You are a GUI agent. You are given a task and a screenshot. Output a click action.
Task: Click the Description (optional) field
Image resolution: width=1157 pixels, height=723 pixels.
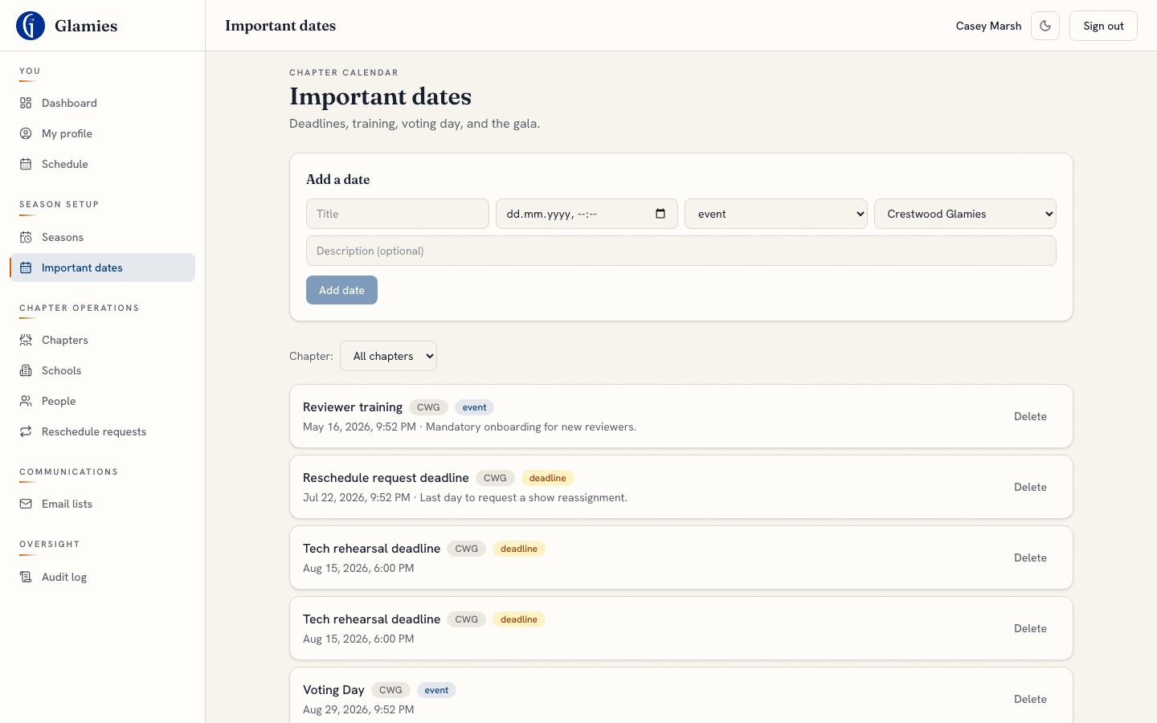pyautogui.click(x=681, y=251)
